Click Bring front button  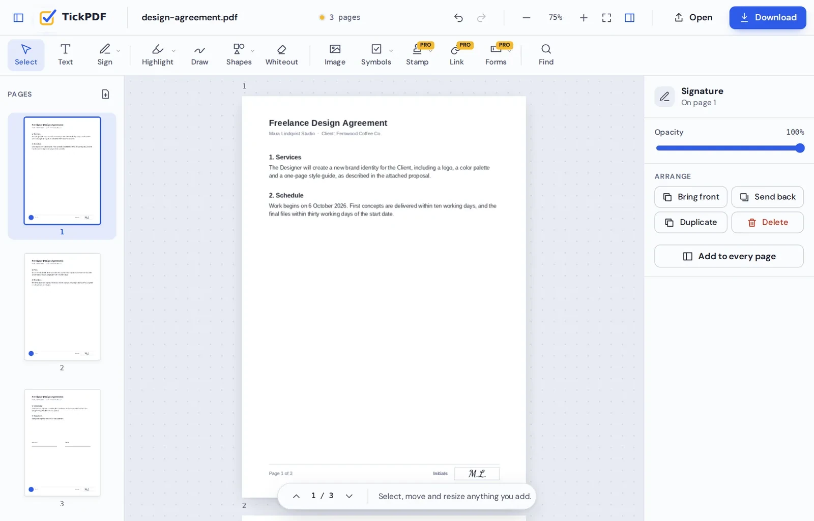coord(691,197)
